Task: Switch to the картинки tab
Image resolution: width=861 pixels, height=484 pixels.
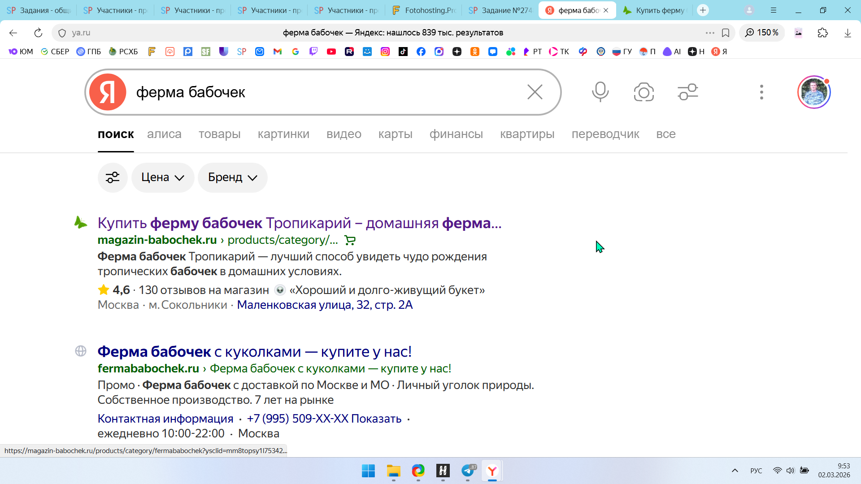Action: pos(283,134)
